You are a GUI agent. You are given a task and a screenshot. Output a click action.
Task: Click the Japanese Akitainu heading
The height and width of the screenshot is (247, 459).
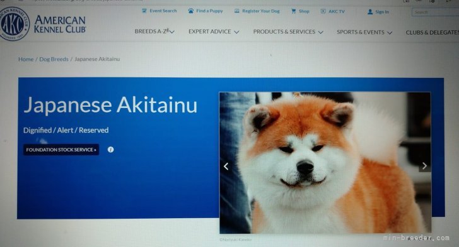(x=110, y=105)
